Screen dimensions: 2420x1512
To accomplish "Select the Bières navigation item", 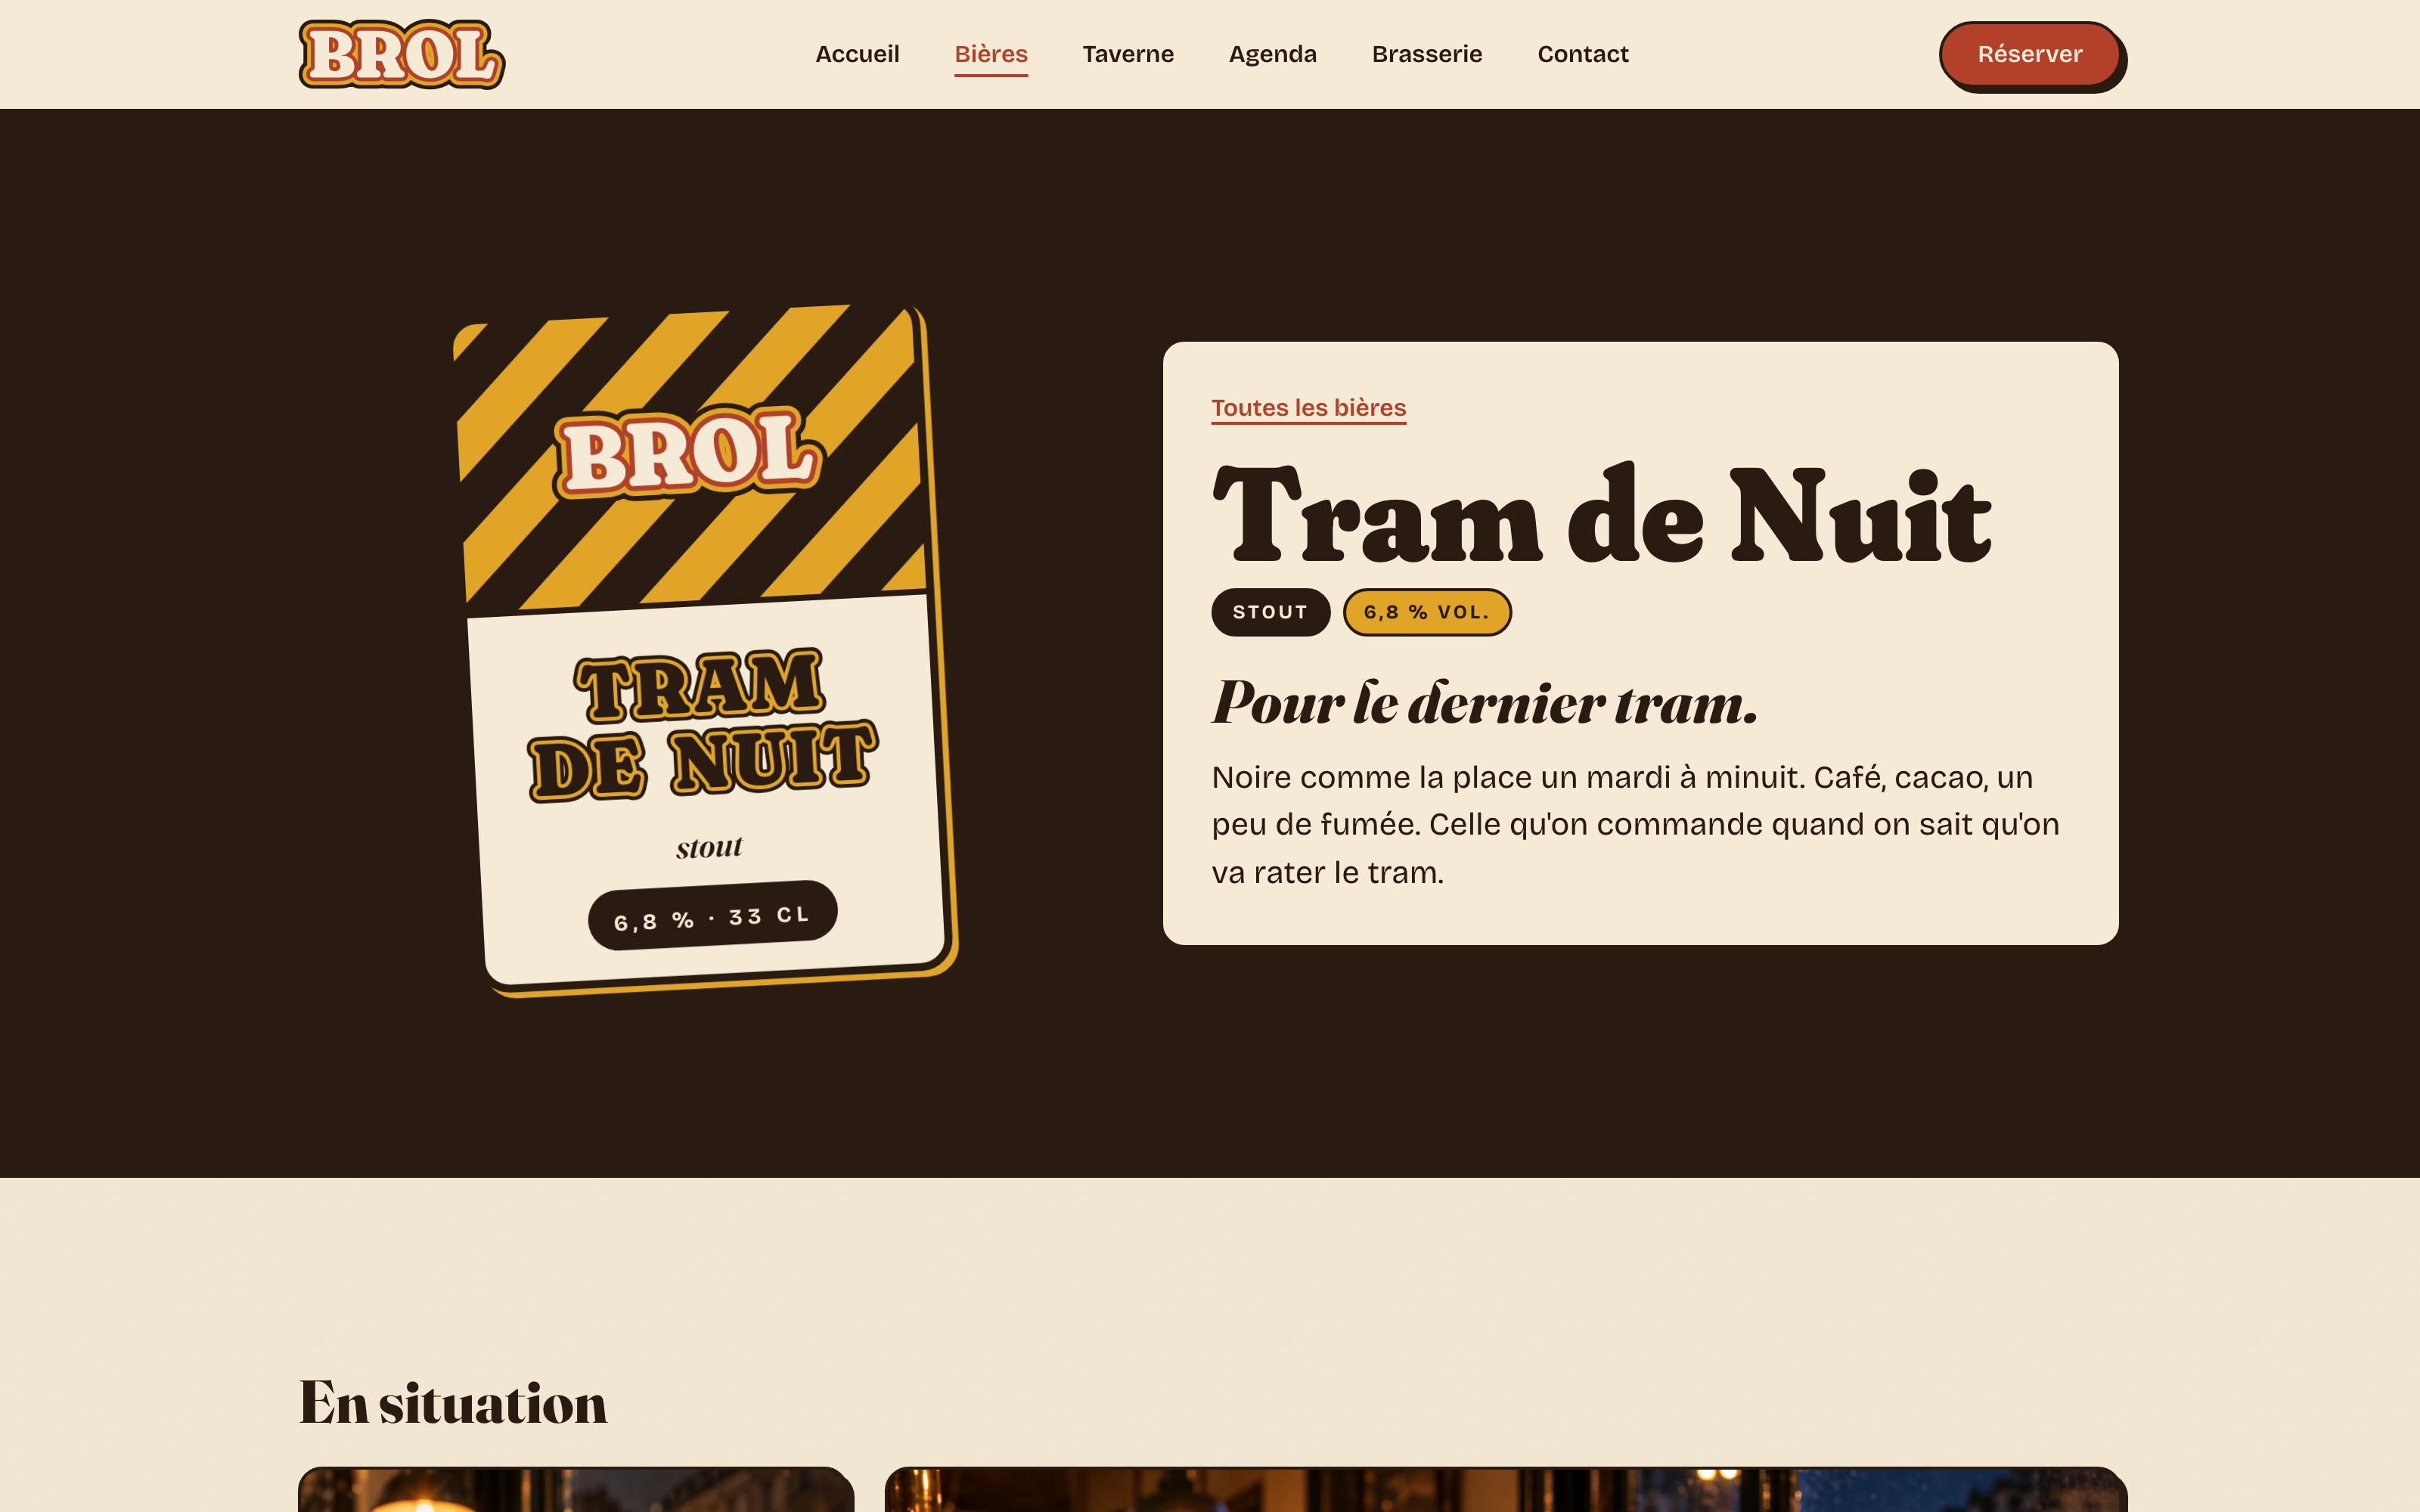I will 990,54.
